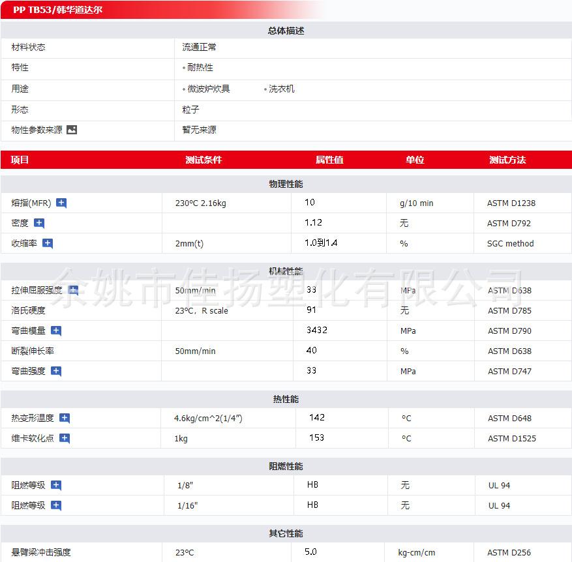
Task: Select the method ASTM D256
Action: click(x=509, y=552)
